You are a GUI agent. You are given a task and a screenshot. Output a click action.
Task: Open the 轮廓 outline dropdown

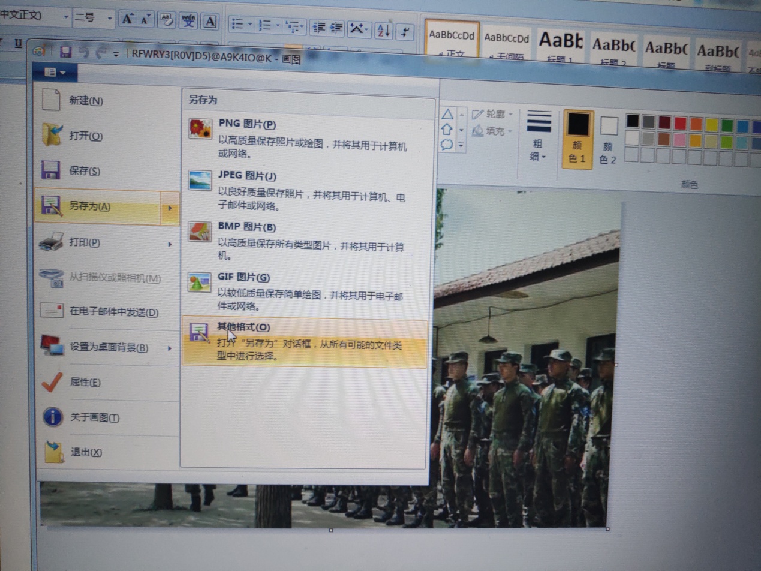492,113
